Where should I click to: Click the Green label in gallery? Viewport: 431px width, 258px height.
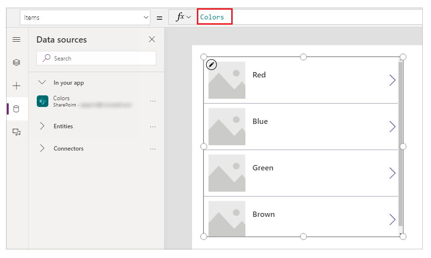pos(263,168)
